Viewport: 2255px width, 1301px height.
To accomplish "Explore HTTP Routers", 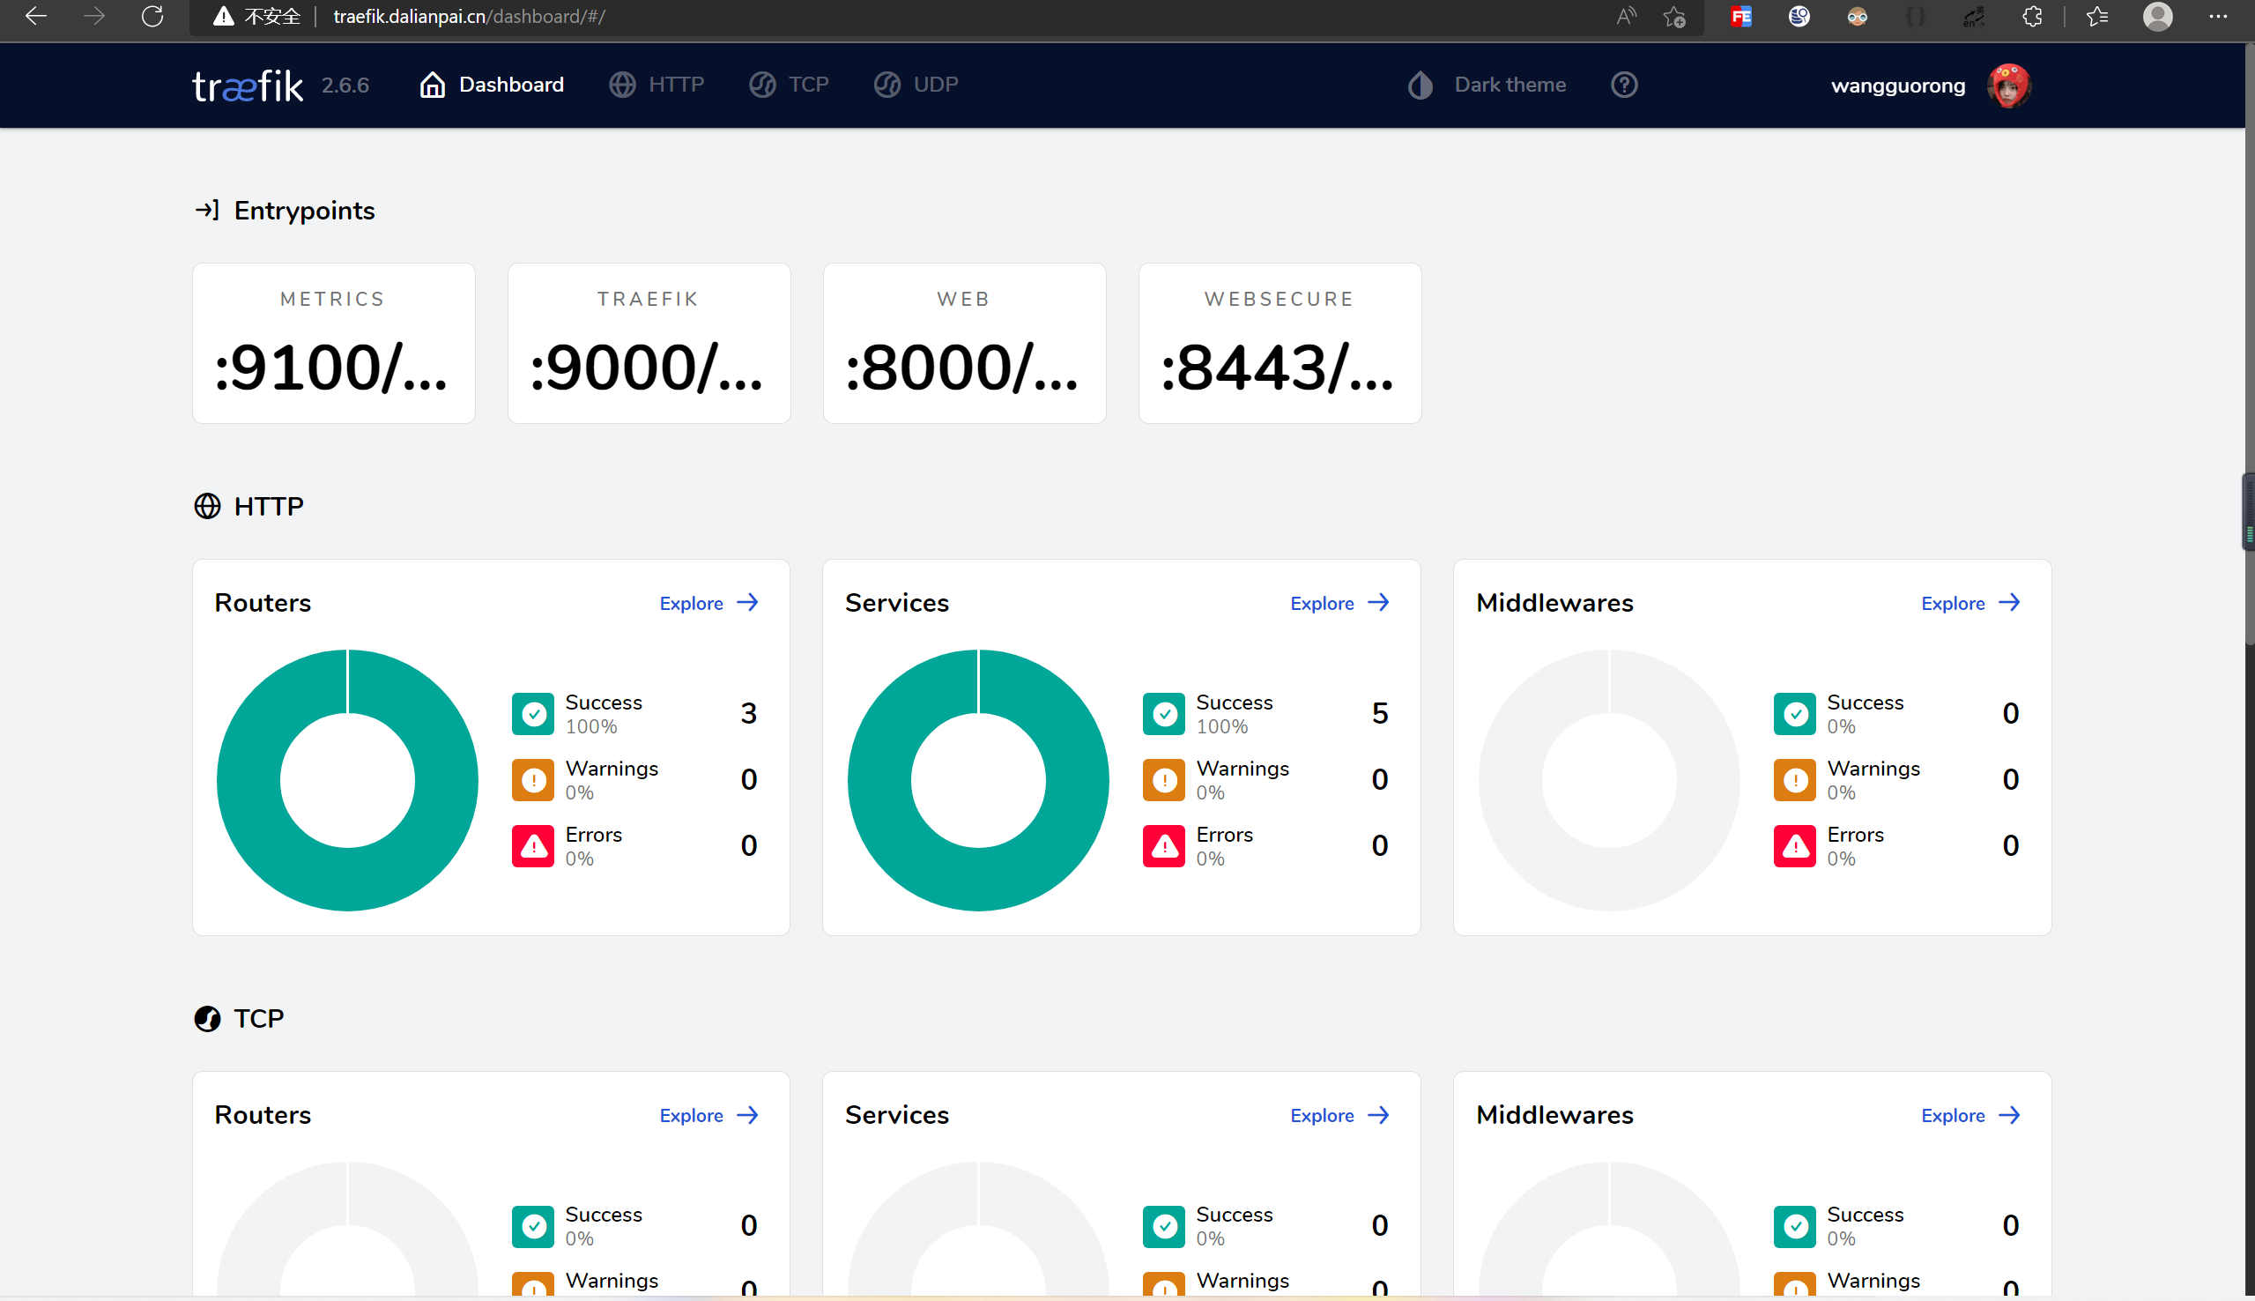I will point(709,603).
